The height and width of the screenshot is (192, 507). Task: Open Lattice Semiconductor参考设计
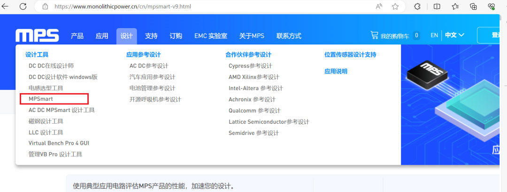pyautogui.click(x=269, y=122)
